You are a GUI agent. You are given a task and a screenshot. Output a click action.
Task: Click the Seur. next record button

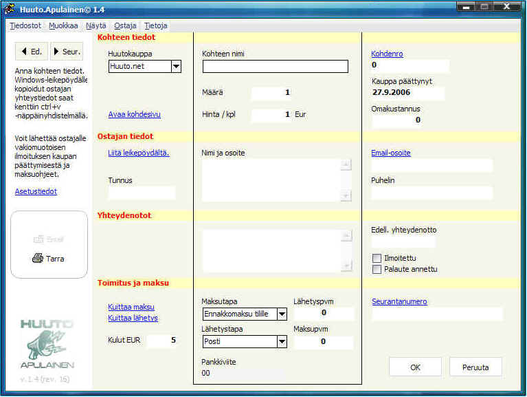[67, 52]
